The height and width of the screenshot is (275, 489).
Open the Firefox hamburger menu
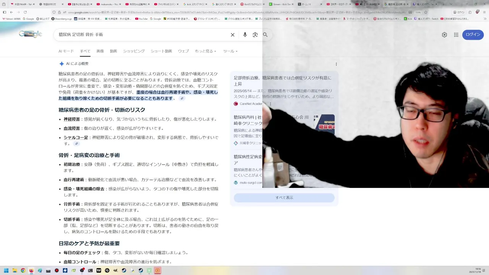tap(484, 12)
